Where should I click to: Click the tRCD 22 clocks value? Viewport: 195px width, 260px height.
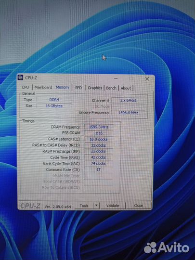pyautogui.click(x=99, y=145)
